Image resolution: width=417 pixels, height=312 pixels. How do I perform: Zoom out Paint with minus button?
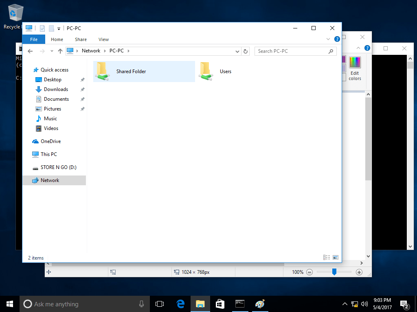309,272
